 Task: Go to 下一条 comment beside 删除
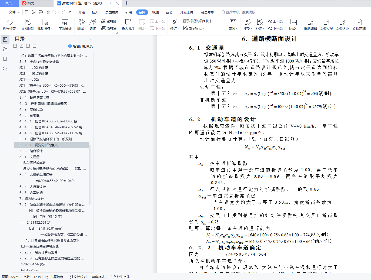coord(157,28)
